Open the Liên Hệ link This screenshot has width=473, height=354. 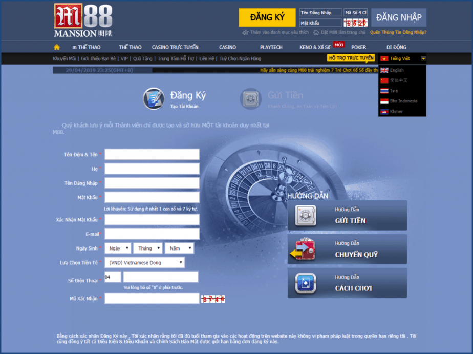[207, 58]
